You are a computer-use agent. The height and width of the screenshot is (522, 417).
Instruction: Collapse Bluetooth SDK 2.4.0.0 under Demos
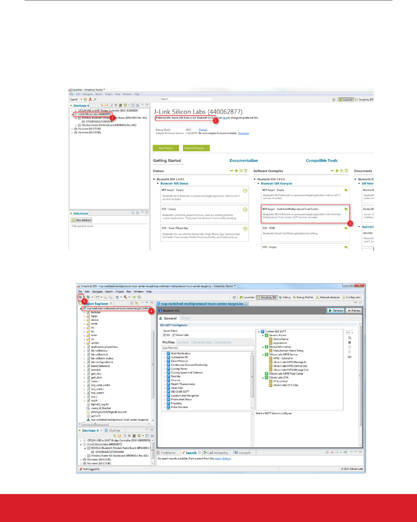154,179
